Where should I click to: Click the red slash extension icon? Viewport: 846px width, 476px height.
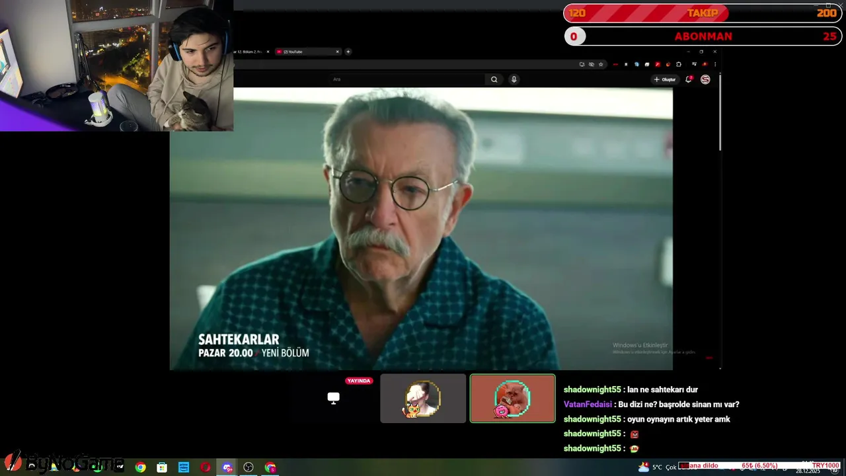(658, 64)
